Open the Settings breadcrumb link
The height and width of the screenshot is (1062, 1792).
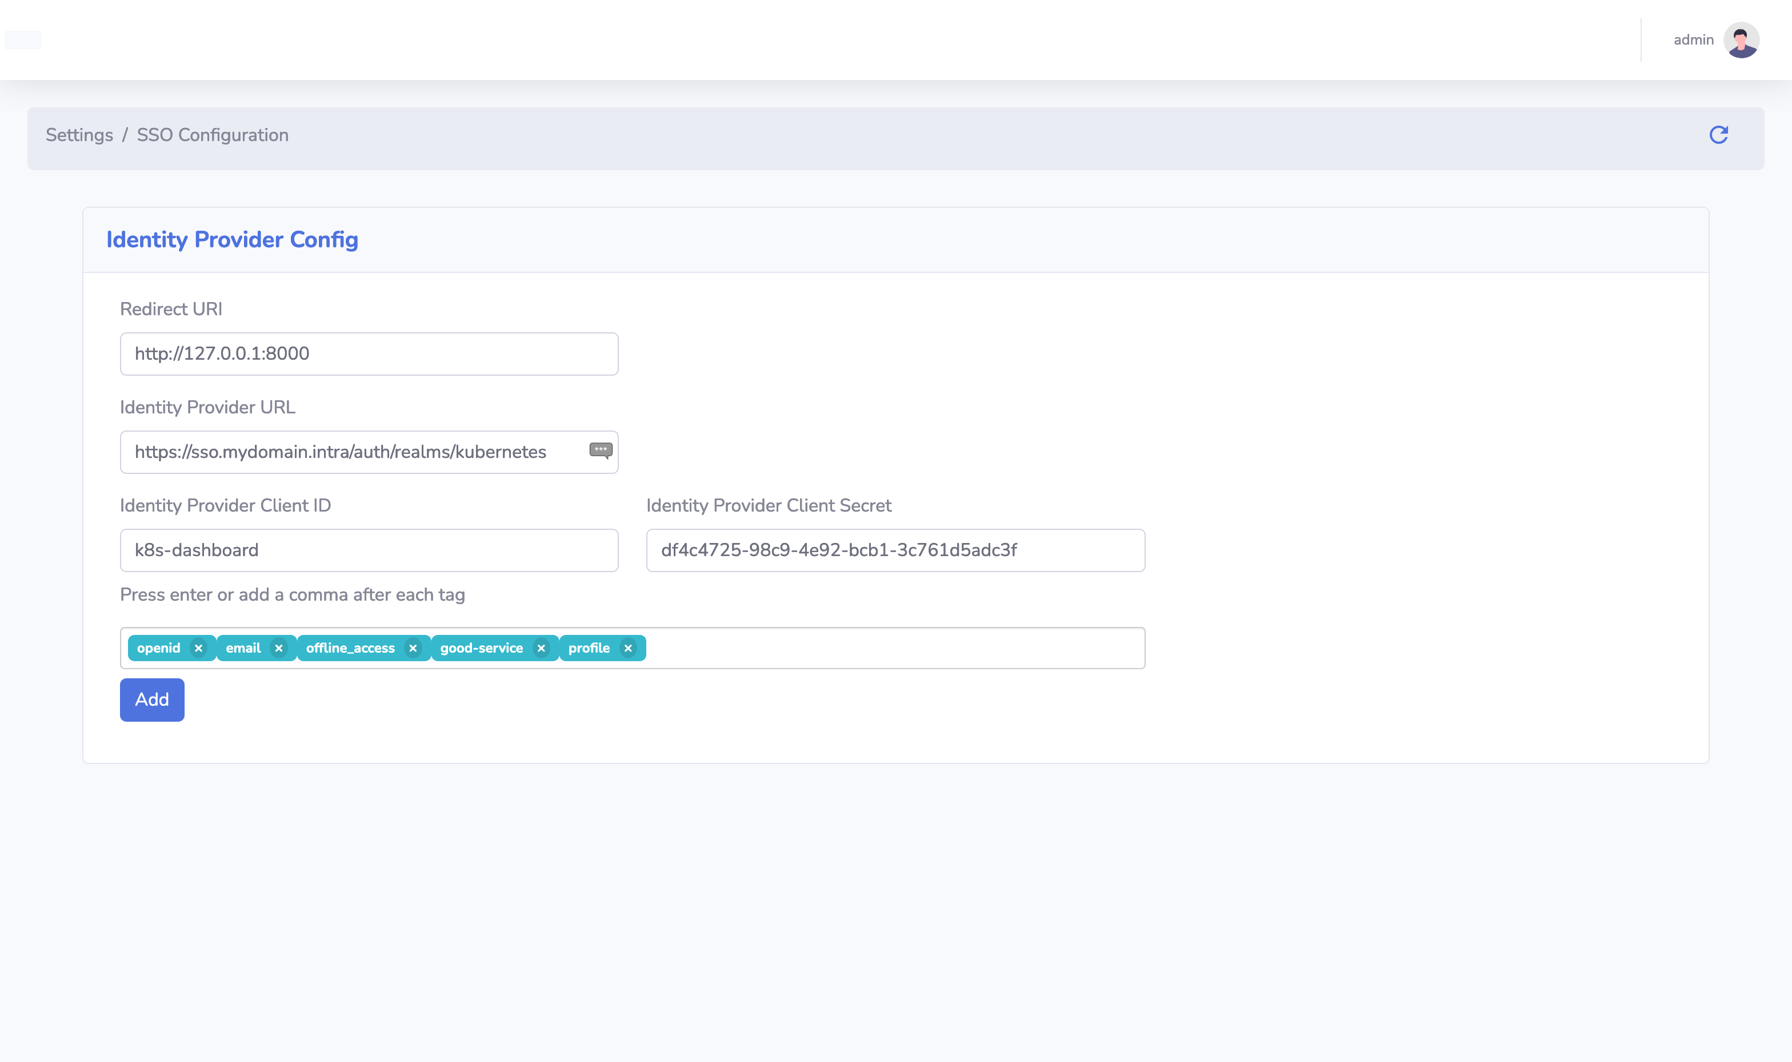pos(79,135)
